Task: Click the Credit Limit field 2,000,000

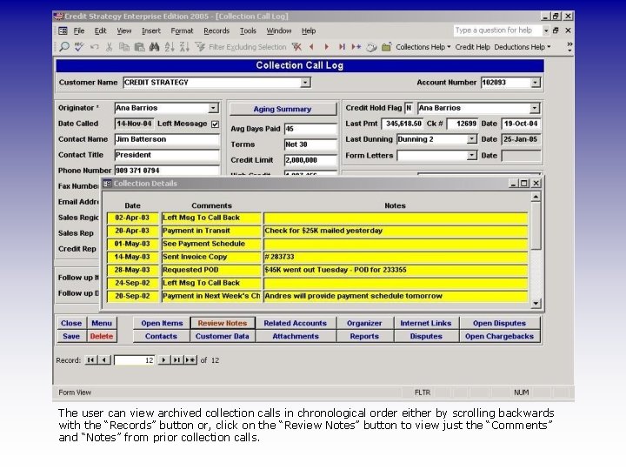Action: coord(310,160)
